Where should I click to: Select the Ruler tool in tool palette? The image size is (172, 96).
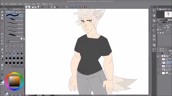click(x=2, y=68)
